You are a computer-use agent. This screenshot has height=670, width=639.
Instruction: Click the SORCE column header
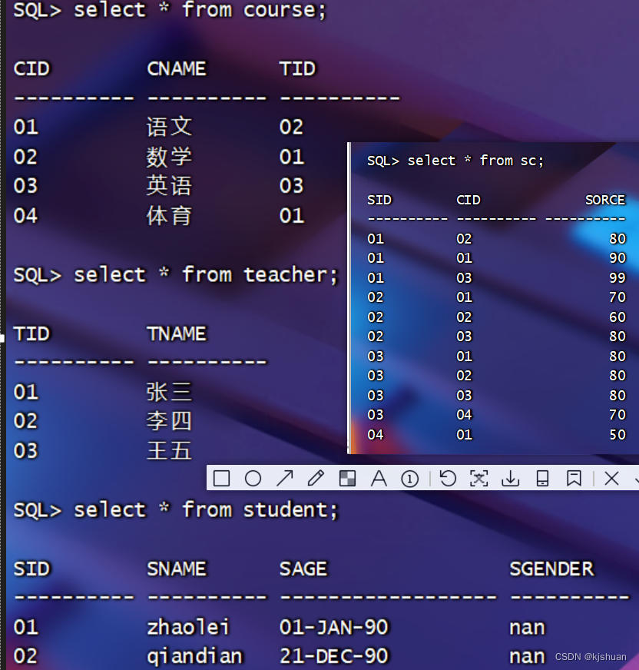click(x=604, y=200)
